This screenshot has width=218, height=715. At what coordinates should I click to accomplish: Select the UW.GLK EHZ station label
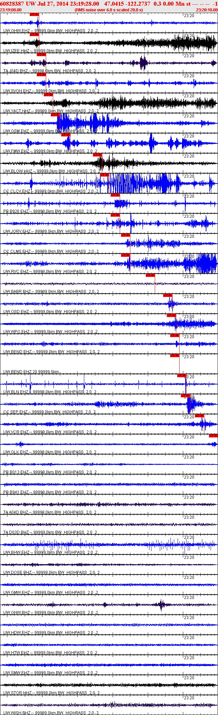coord(50,452)
